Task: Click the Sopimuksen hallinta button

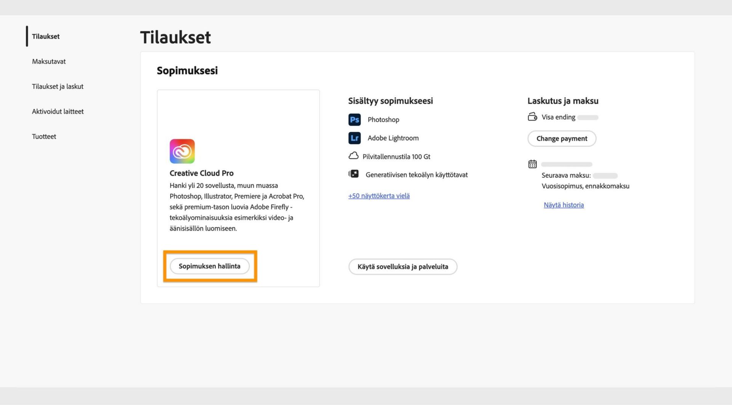Action: coord(210,266)
